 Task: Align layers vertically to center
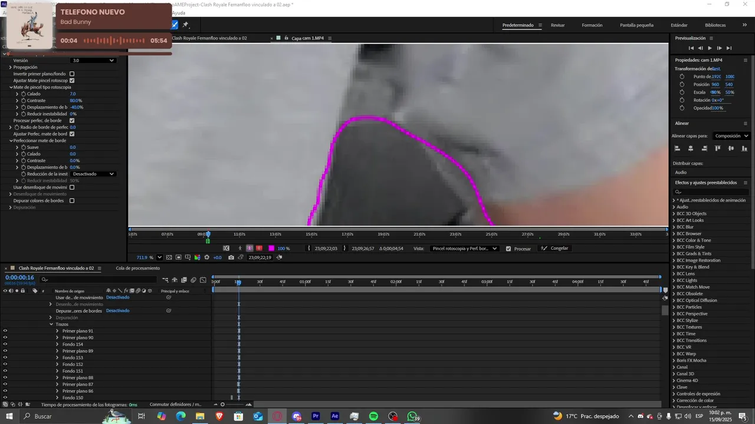pos(731,148)
